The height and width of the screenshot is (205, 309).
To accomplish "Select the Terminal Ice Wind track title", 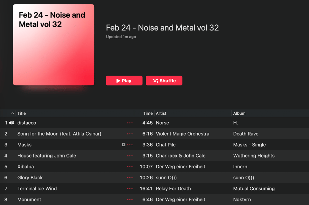I will click(x=37, y=189).
